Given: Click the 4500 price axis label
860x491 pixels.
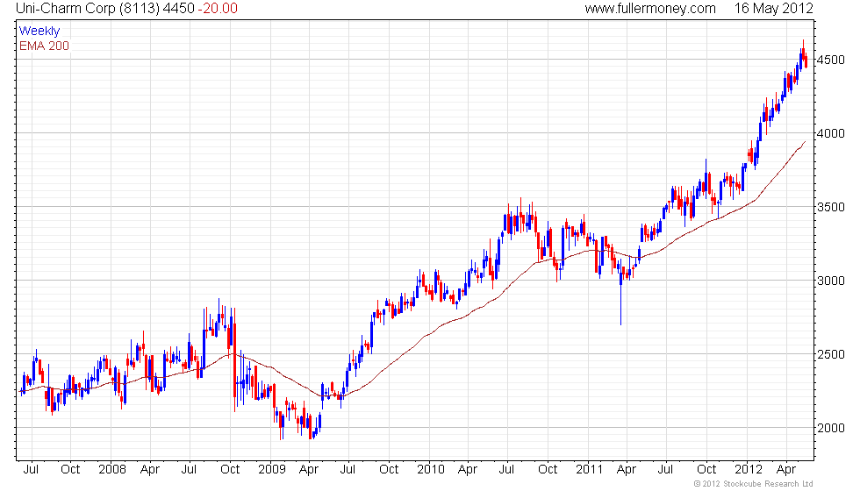Looking at the screenshot, I should pos(830,60).
